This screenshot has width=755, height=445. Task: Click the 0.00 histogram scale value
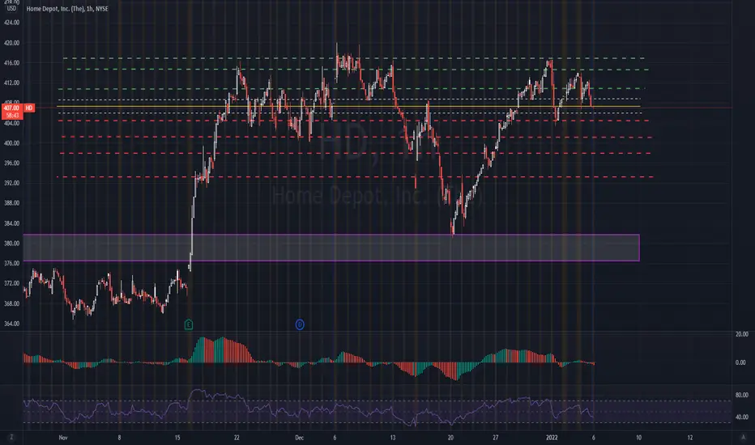tap(740, 362)
